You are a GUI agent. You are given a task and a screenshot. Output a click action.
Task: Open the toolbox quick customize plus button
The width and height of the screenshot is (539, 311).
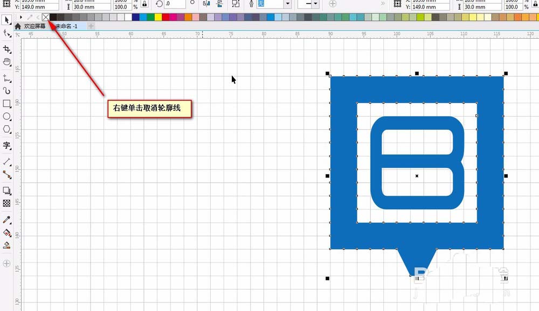(x=6, y=264)
